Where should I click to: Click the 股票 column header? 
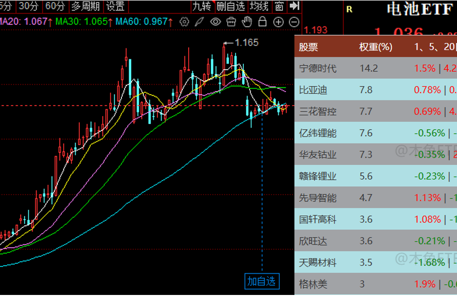tap(308, 47)
